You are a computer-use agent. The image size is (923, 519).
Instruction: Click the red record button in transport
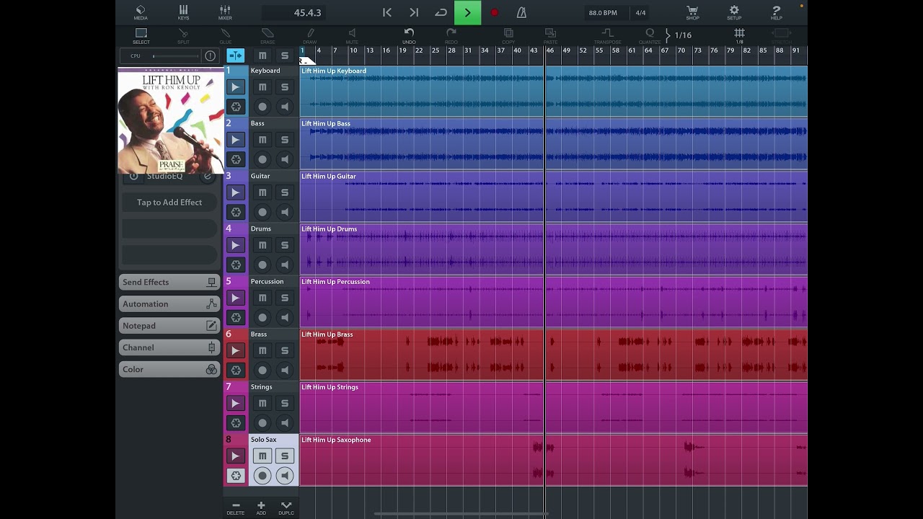pyautogui.click(x=494, y=12)
